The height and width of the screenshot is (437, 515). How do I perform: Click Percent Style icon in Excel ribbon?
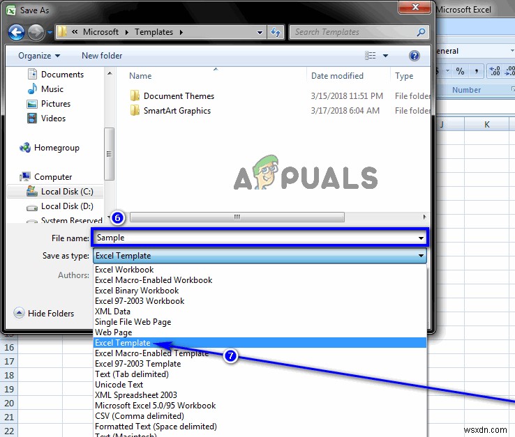(x=460, y=71)
